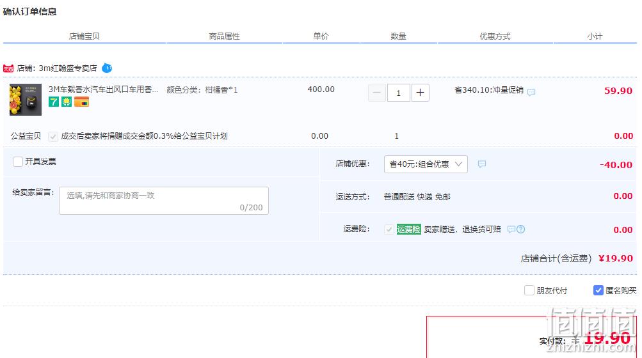
Task: Click the 数量 column header
Action: [398, 36]
